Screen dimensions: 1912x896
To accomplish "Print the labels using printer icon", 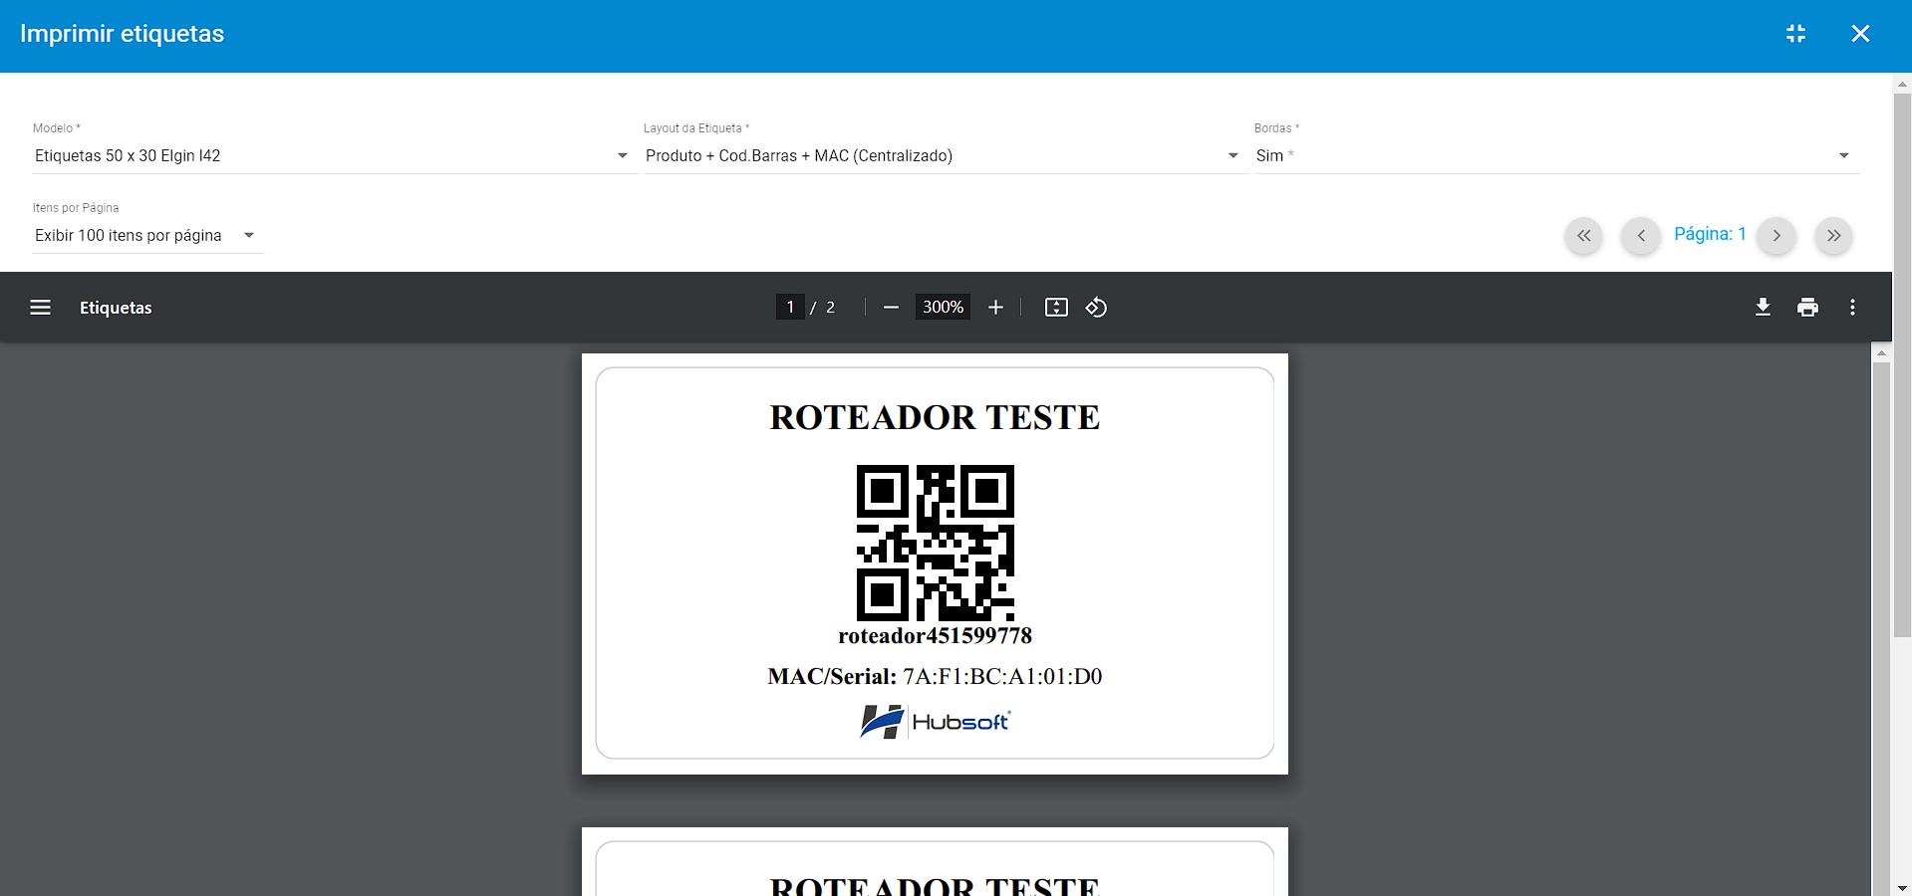I will coord(1807,308).
